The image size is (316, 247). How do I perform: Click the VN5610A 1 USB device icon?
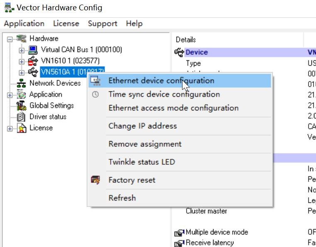click(x=33, y=72)
